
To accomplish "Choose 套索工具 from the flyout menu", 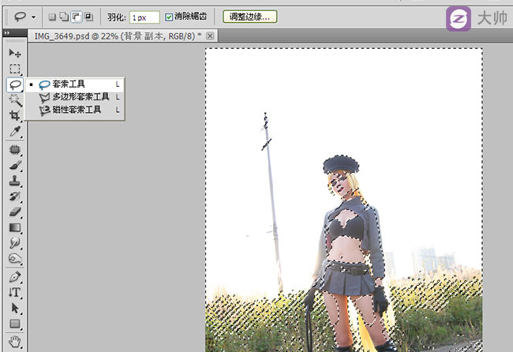I will [75, 84].
